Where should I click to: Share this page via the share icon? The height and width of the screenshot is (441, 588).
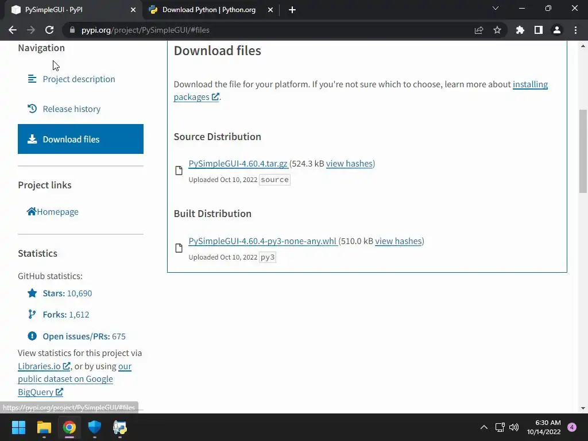coord(478,30)
